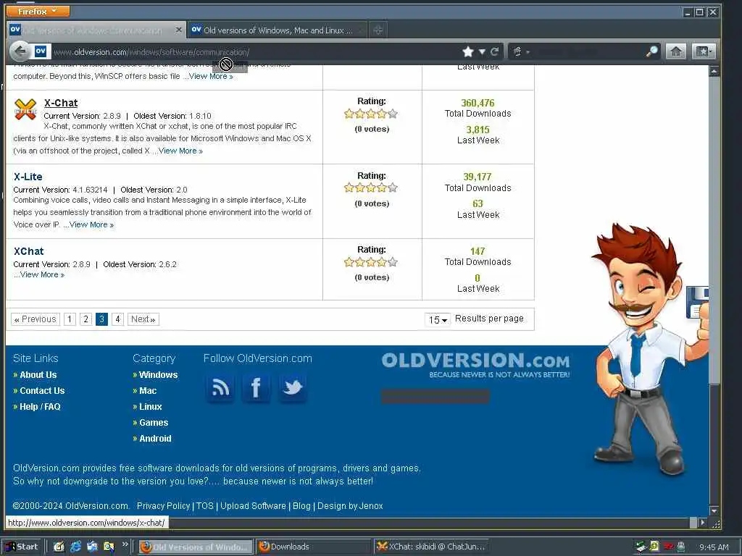The height and width of the screenshot is (556, 742).
Task: Open the 15 results per page dropdown
Action: (x=437, y=319)
